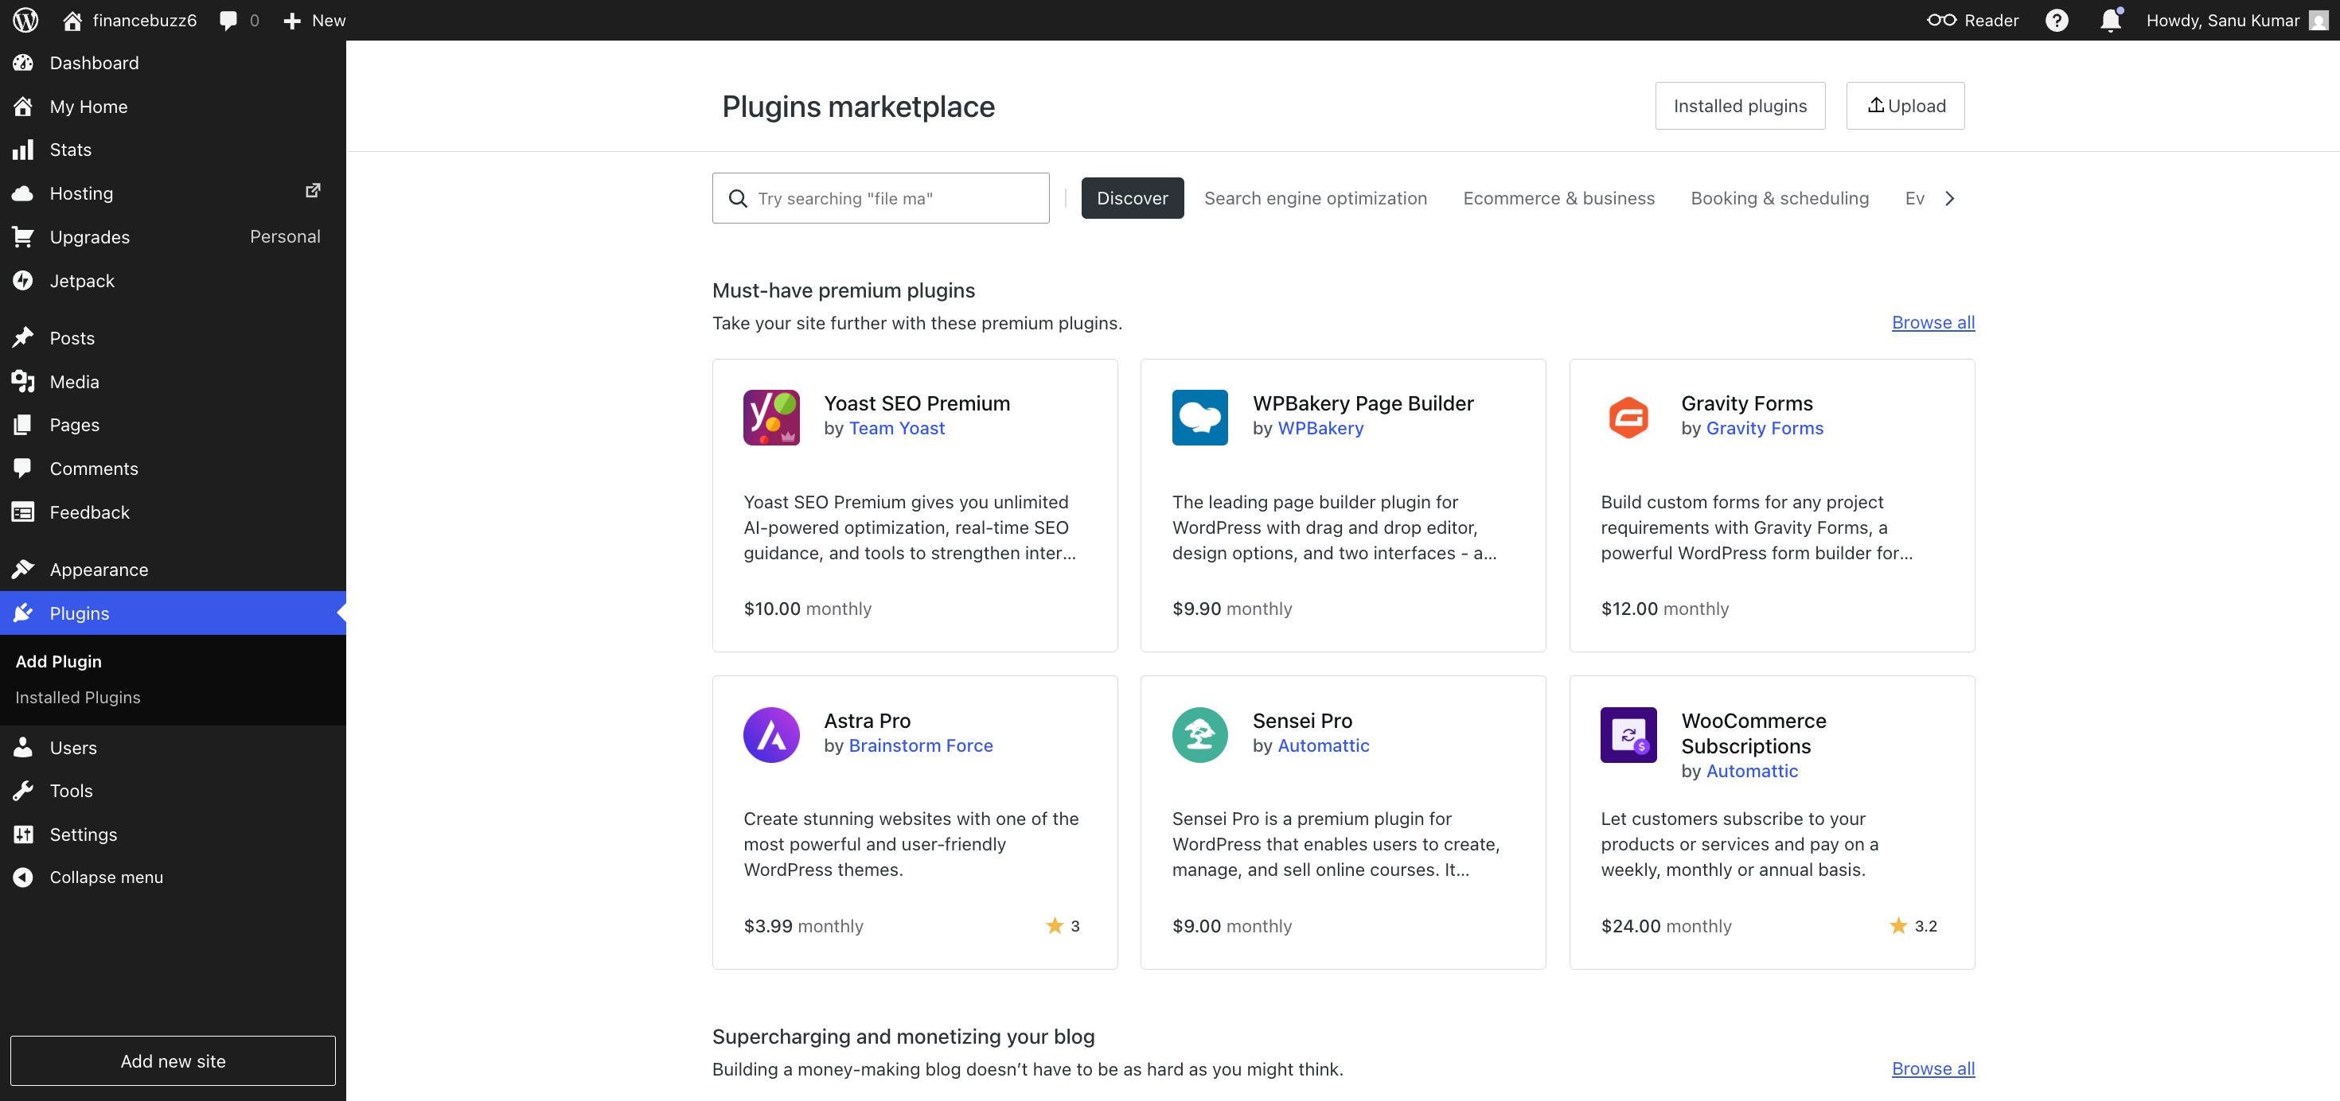Click the Astra Pro title
2340x1101 pixels.
[x=867, y=720]
